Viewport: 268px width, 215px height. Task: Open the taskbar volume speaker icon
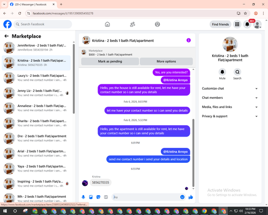[241, 211]
